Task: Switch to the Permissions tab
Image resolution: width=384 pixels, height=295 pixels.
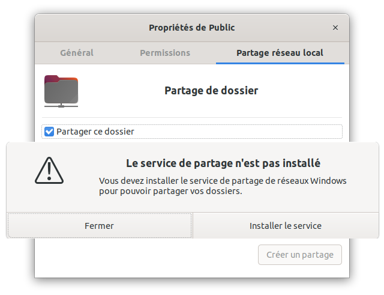Action: (x=165, y=53)
